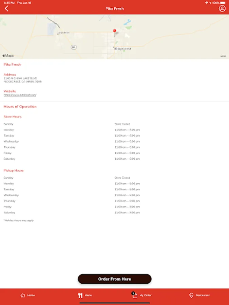
Task: Tap the red map location pin
Action: [115, 31]
